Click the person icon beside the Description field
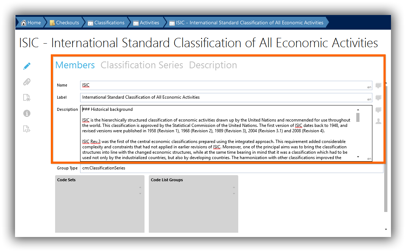The height and width of the screenshot is (252, 406). (x=378, y=121)
